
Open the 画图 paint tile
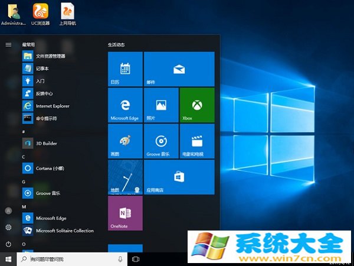[125, 141]
